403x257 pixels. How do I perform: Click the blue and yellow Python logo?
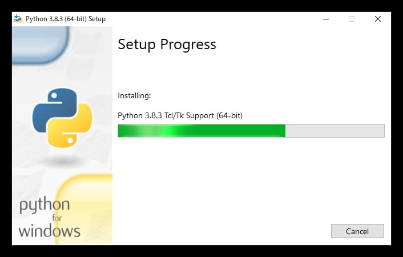(62, 118)
